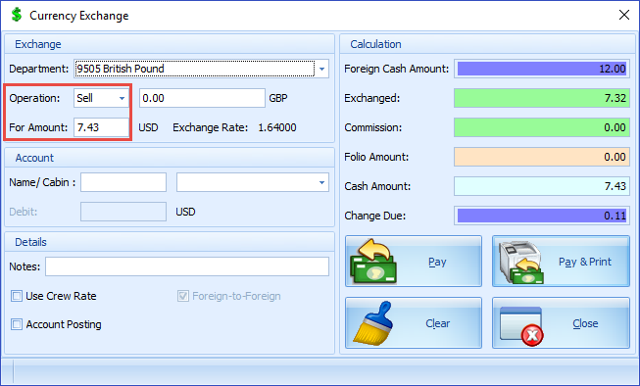Click the Exchanged value 7.32

(542, 98)
